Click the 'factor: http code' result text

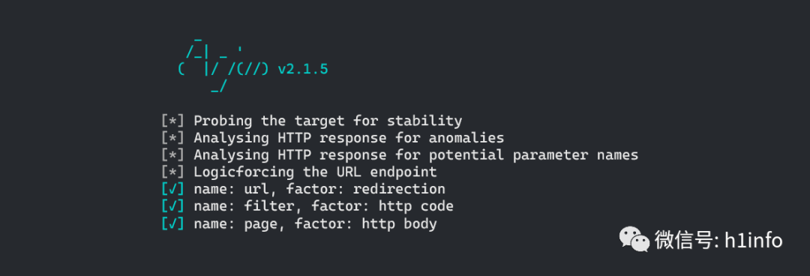378,206
